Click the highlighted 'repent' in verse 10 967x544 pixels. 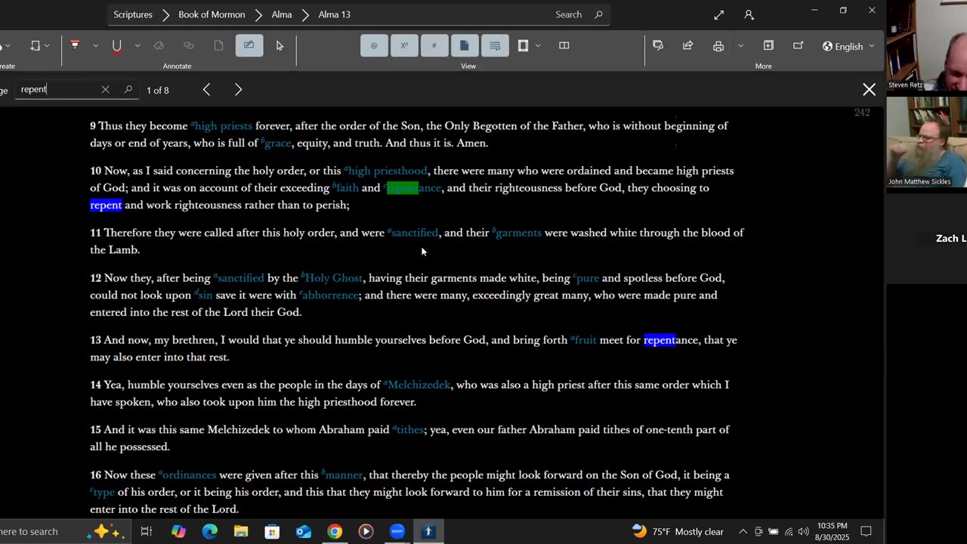(106, 205)
